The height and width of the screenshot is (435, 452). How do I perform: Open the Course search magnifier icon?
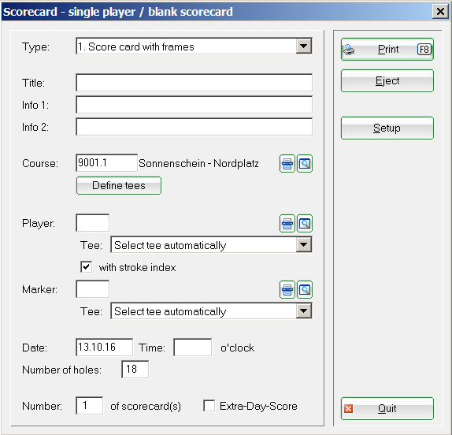pyautogui.click(x=305, y=164)
